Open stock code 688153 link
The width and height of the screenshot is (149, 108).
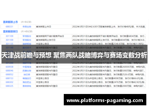(10, 78)
